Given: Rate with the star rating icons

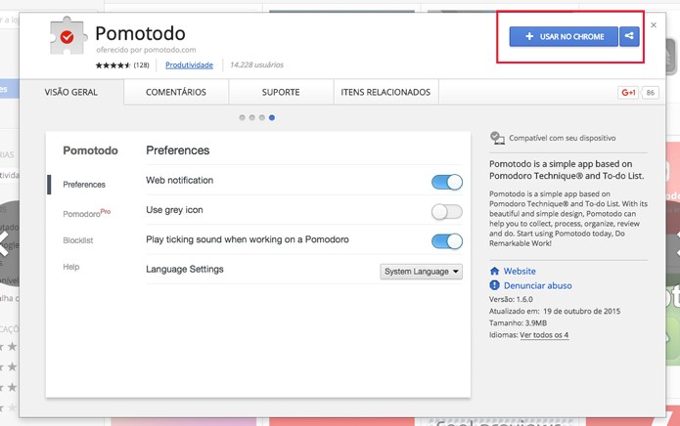Looking at the screenshot, I should click(x=113, y=65).
